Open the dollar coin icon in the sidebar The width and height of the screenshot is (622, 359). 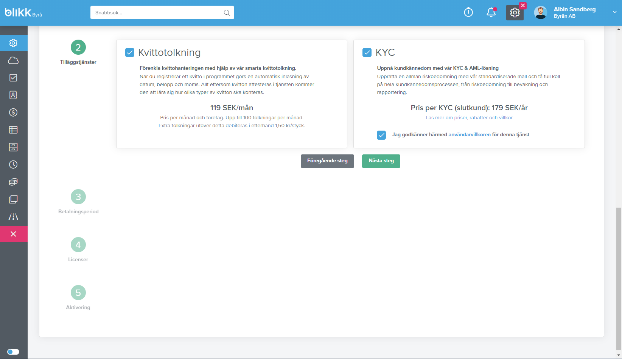(x=13, y=112)
